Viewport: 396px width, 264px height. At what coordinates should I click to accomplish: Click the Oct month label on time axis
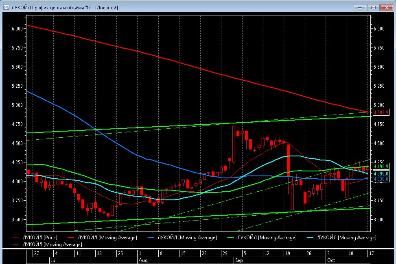330,260
